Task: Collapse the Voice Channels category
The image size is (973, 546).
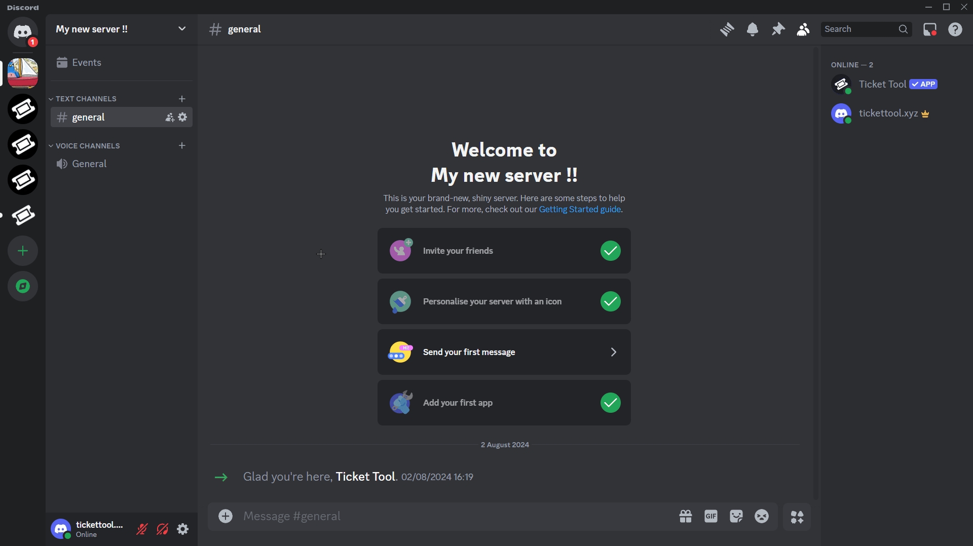Action: pyautogui.click(x=87, y=146)
